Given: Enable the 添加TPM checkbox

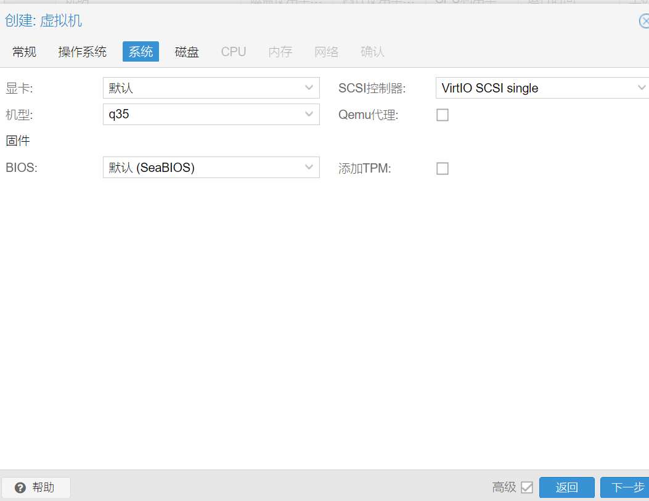Looking at the screenshot, I should pyautogui.click(x=443, y=168).
